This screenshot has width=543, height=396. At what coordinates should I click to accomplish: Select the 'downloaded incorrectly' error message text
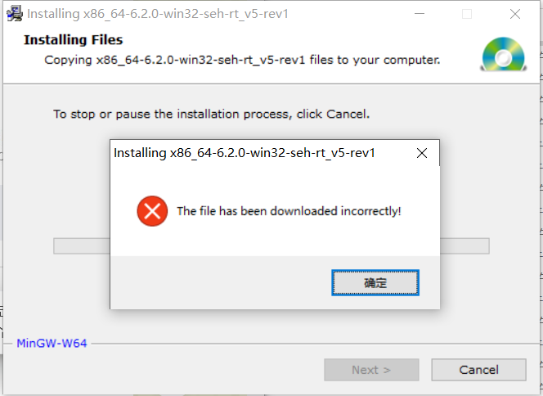click(x=289, y=211)
